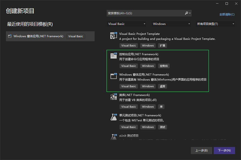Click description 用于创建命令行应用程序的项目
241x160 pixels.
click(x=139, y=59)
